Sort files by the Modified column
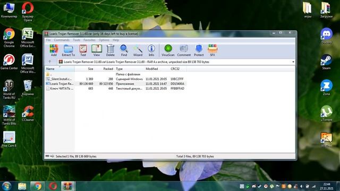 click(x=157, y=69)
